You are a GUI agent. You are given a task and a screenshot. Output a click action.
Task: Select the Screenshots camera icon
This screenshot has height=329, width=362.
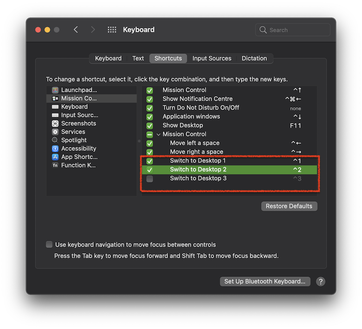coord(55,124)
